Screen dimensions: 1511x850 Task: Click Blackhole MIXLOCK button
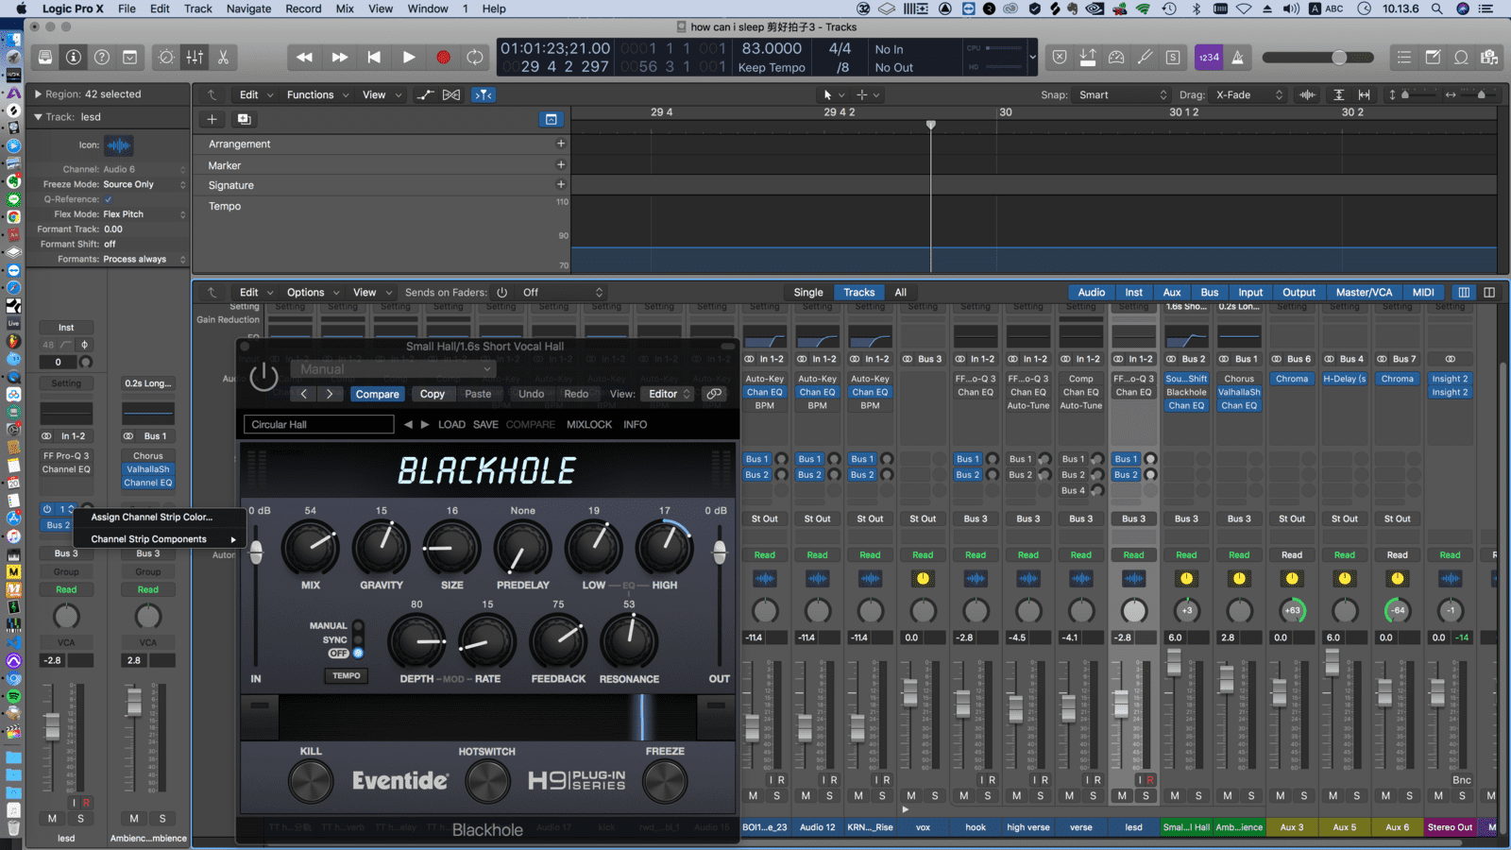pyautogui.click(x=589, y=425)
